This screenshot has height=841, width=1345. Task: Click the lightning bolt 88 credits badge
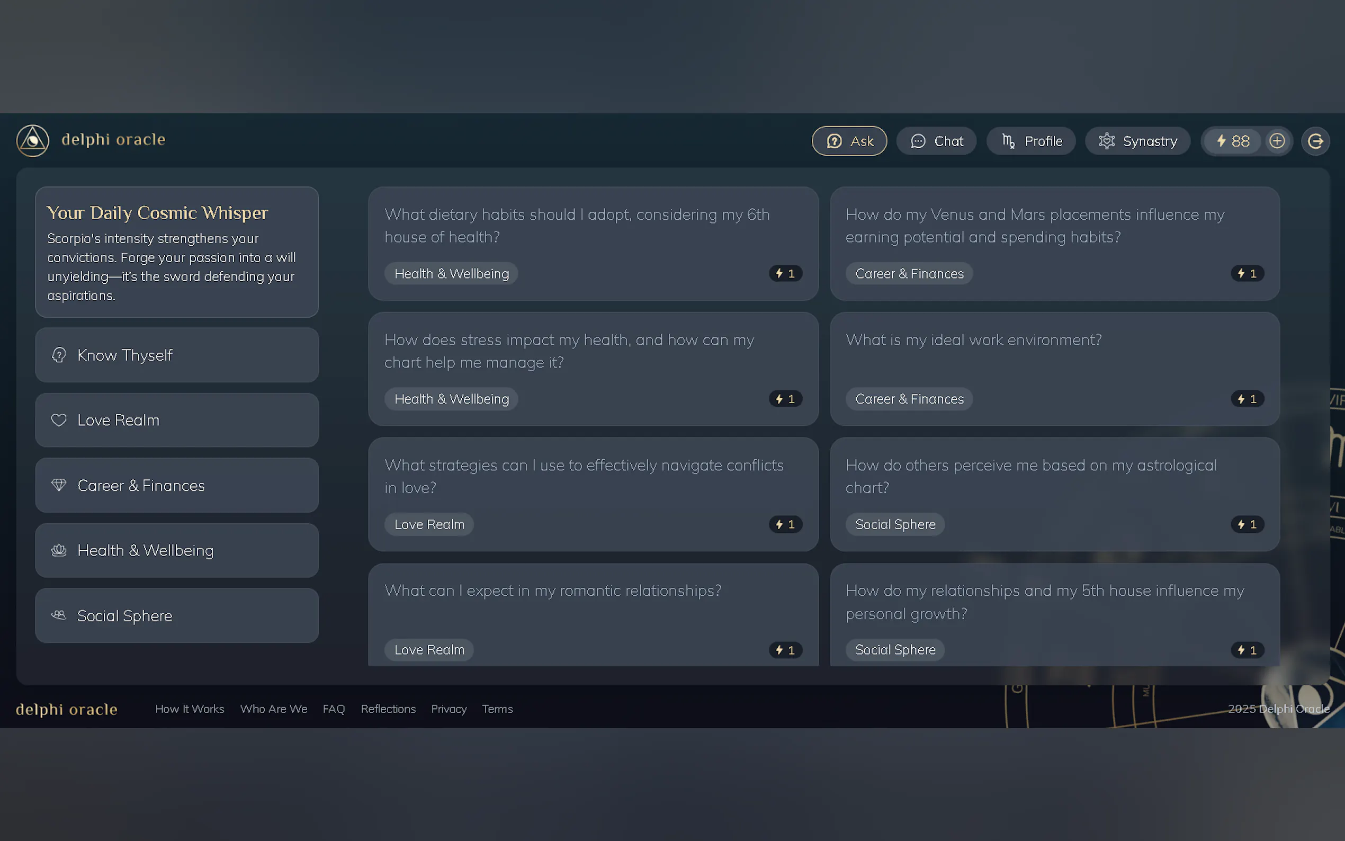[1233, 141]
